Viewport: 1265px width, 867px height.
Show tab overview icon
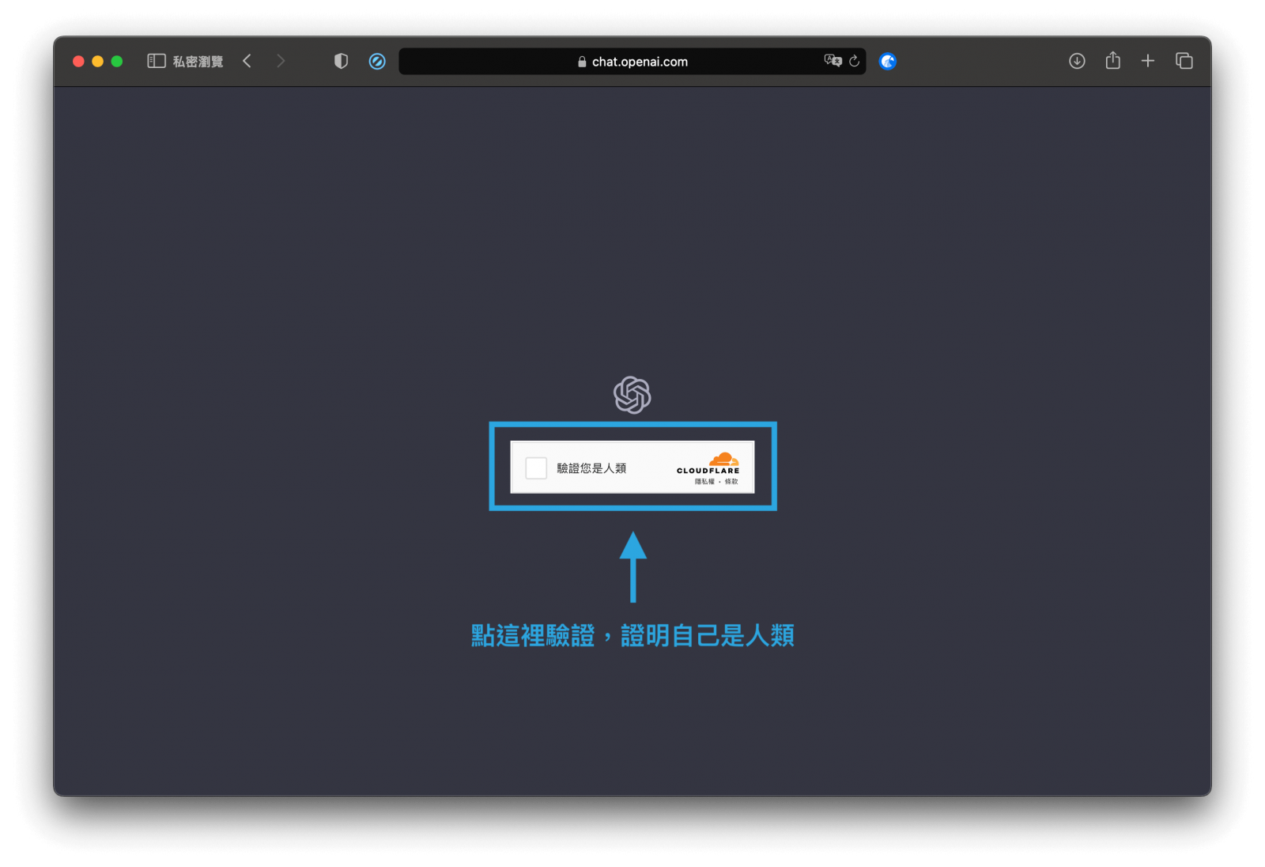click(x=1184, y=61)
